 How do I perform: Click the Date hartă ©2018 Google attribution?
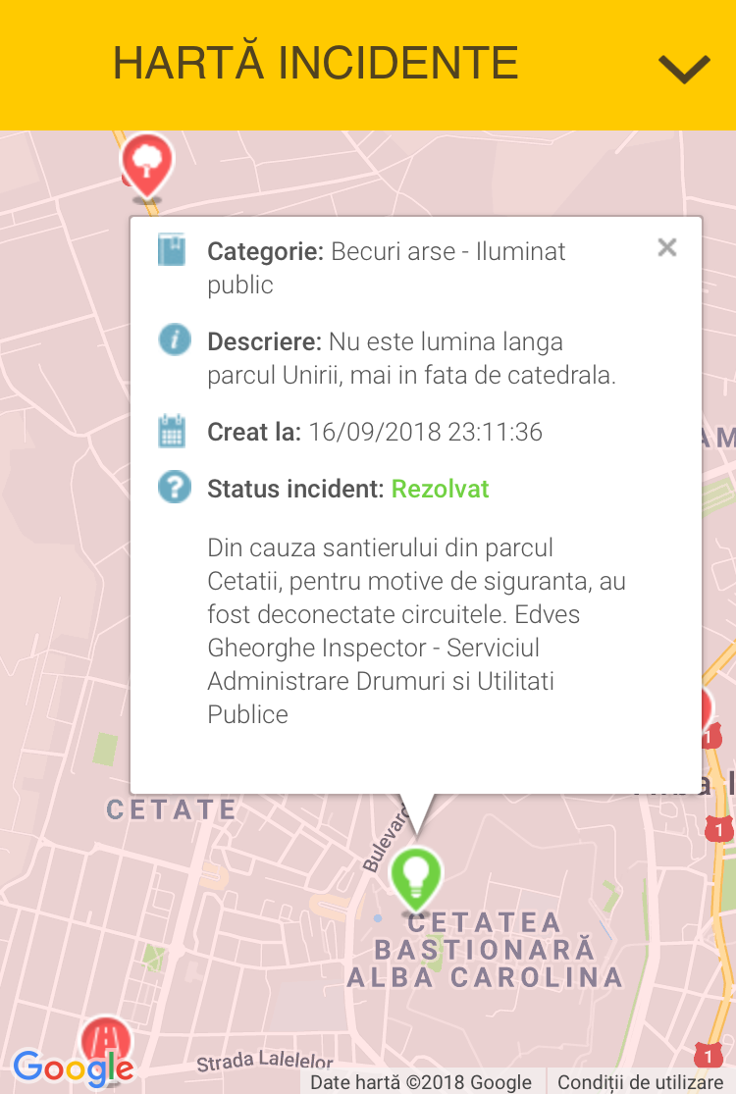point(421,1082)
